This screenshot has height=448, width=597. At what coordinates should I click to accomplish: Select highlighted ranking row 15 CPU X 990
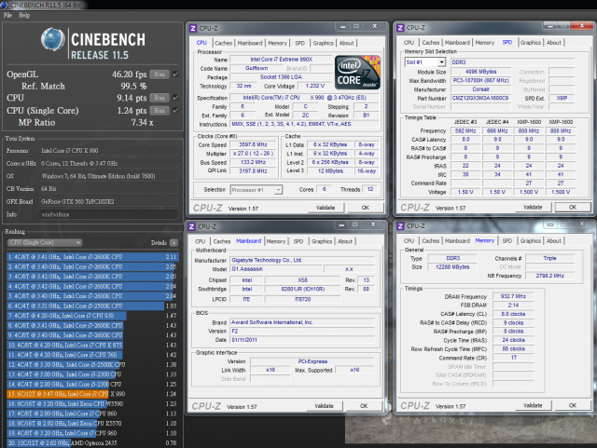click(92, 394)
